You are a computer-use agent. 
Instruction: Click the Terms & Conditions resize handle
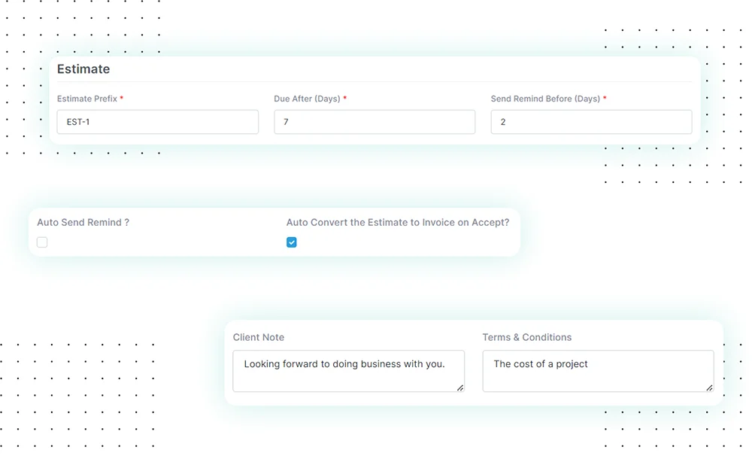click(x=709, y=388)
